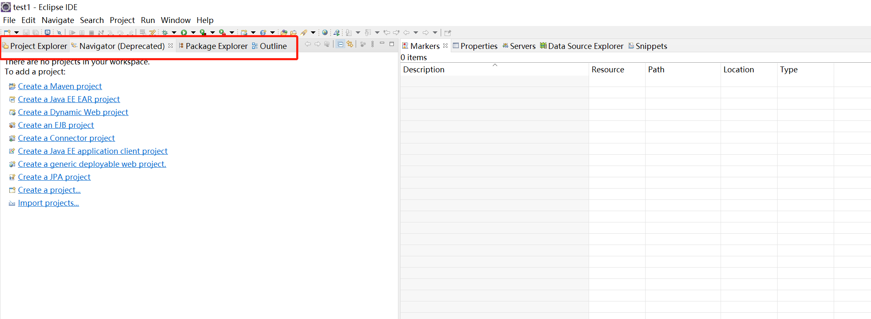Screen dimensions: 871x319
Task: Click the Coverage run icon
Action: point(203,32)
